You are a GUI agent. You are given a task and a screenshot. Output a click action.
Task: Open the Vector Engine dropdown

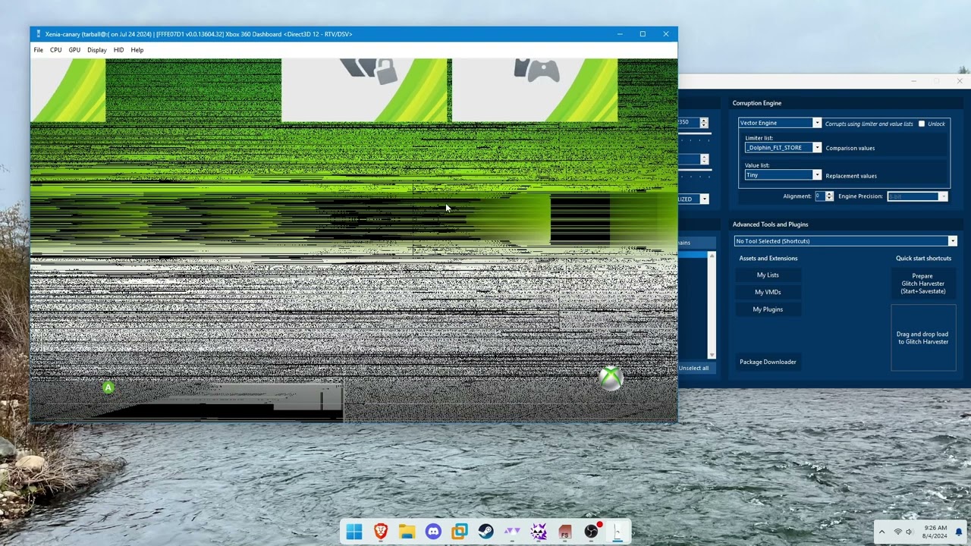click(x=780, y=123)
